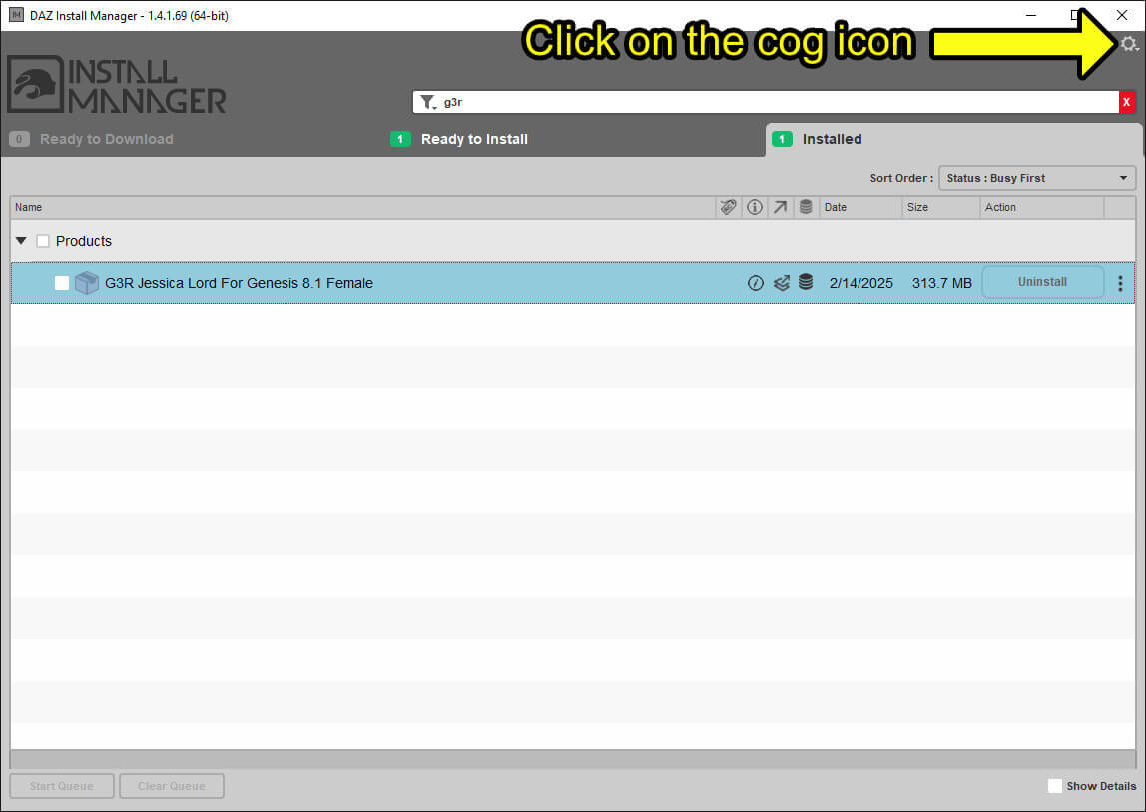1146x812 pixels.
Task: Open the settings cog icon
Action: point(1129,45)
